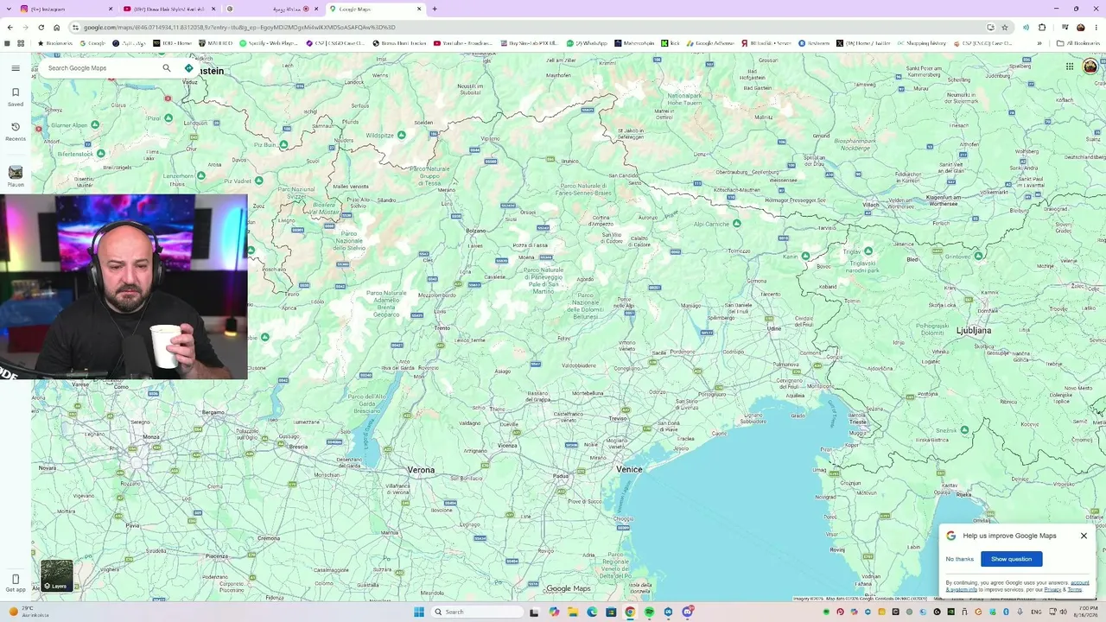1106x622 pixels.
Task: Click the Trento label on the map
Action: [442, 328]
